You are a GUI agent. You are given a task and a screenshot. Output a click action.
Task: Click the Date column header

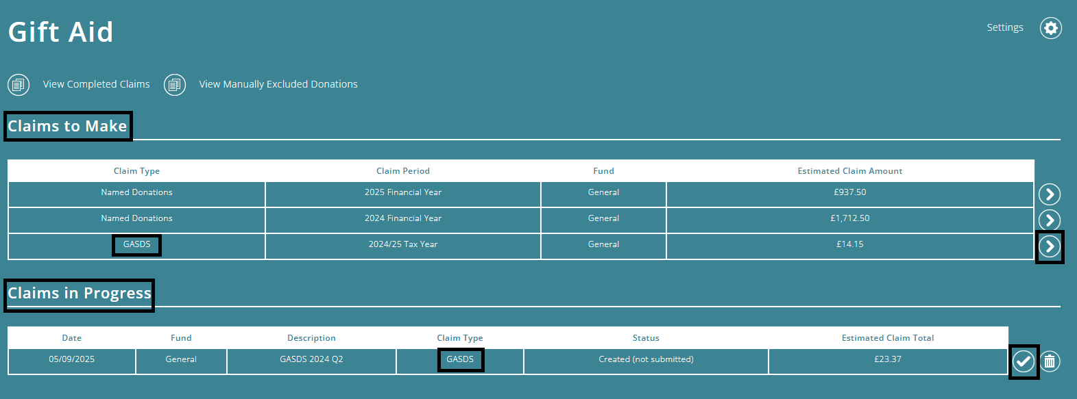(72, 338)
